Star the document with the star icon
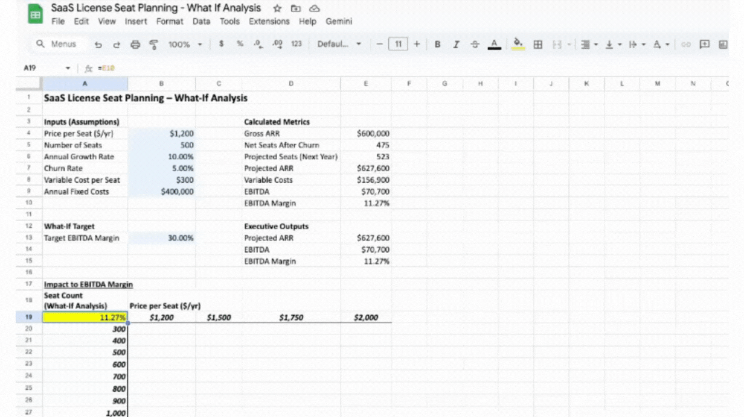 (x=277, y=8)
